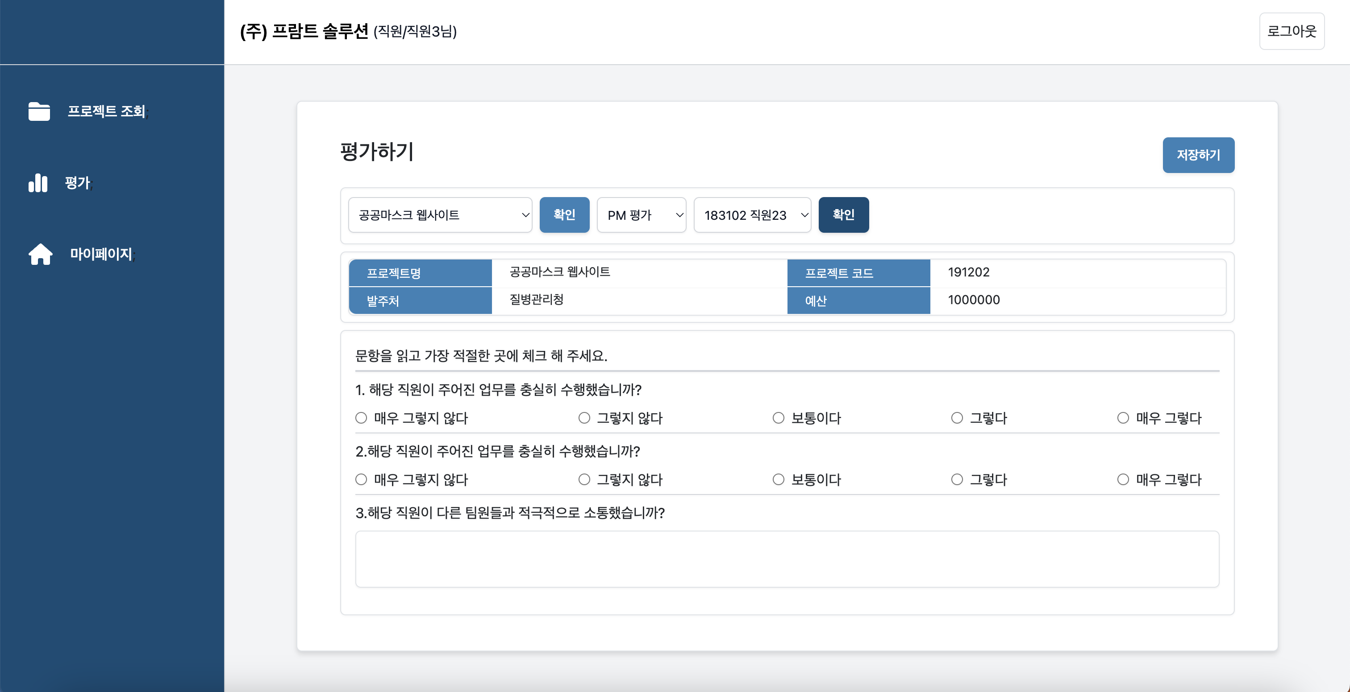The image size is (1350, 692).
Task: Select 보통이다 for question 1
Action: coord(778,417)
